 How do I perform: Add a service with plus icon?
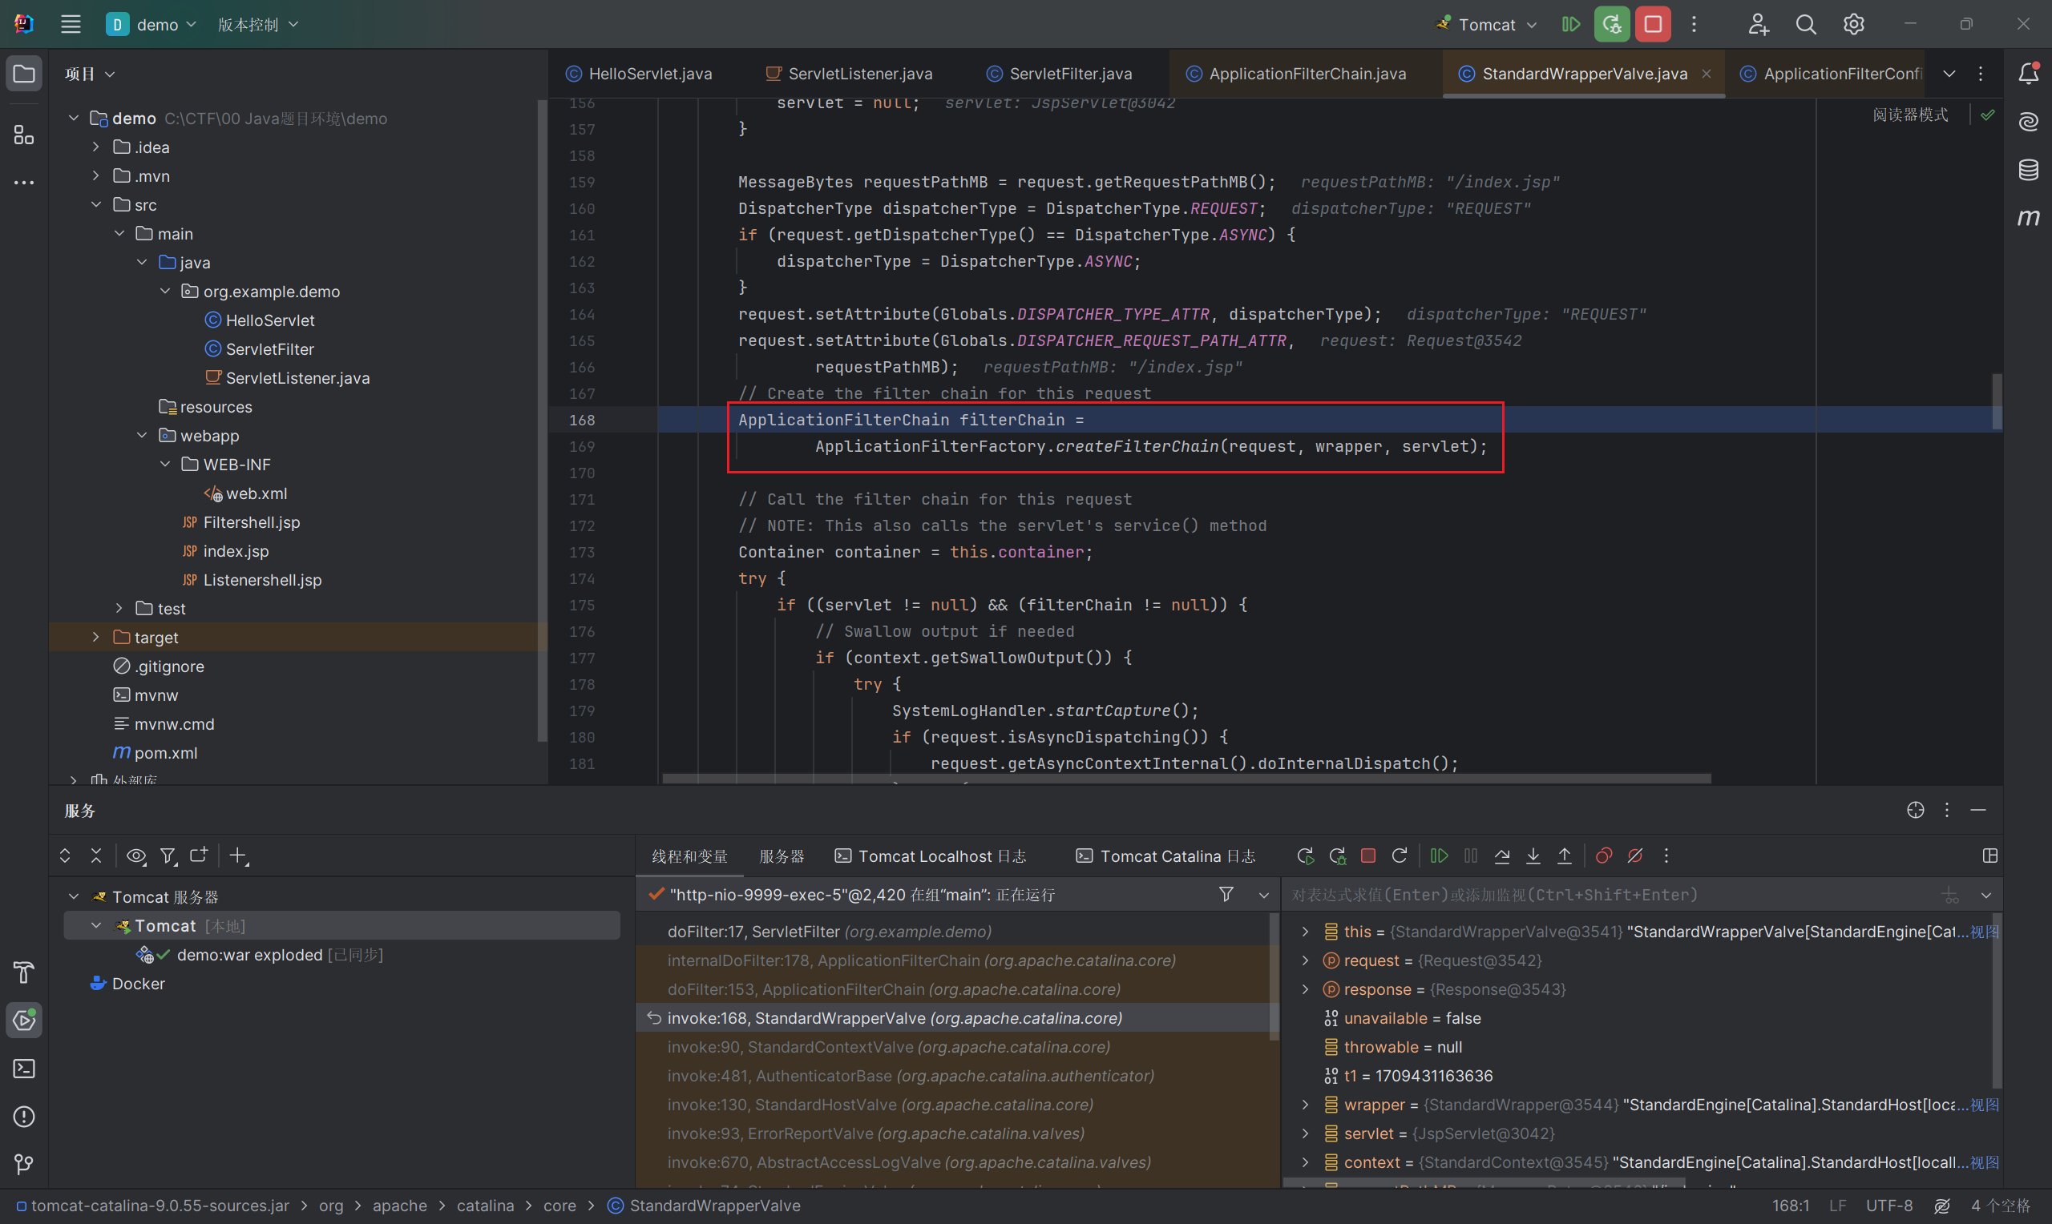(238, 856)
